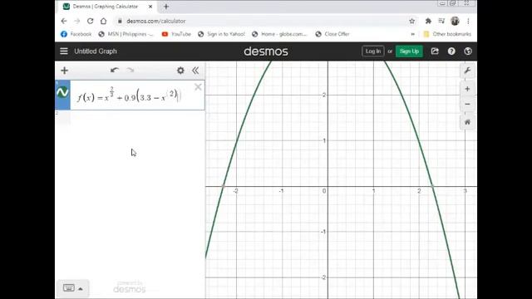The width and height of the screenshot is (532, 299).
Task: Open the powered by desmos link
Action: pos(130,287)
